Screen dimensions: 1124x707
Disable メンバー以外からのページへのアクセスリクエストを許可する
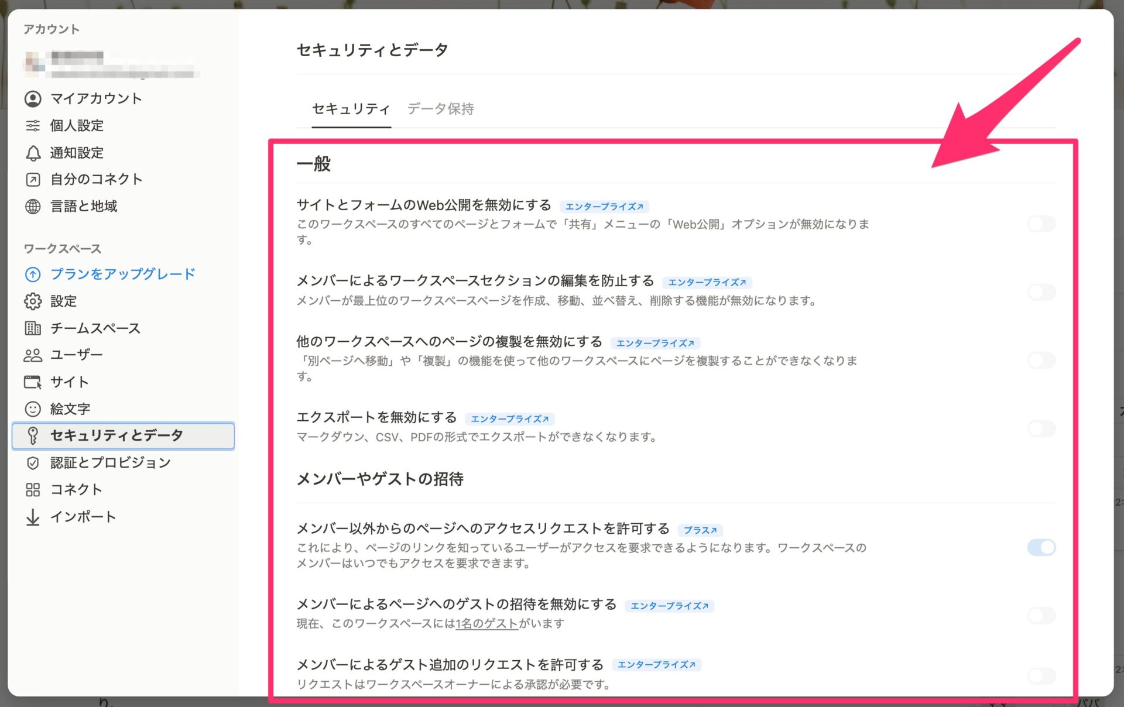1041,548
